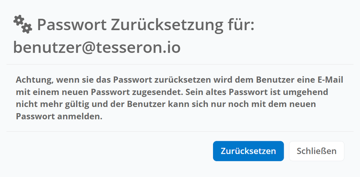Screen dimensions: 360x177
Task: Click the double gears icon in the header
Action: pyautogui.click(x=23, y=24)
